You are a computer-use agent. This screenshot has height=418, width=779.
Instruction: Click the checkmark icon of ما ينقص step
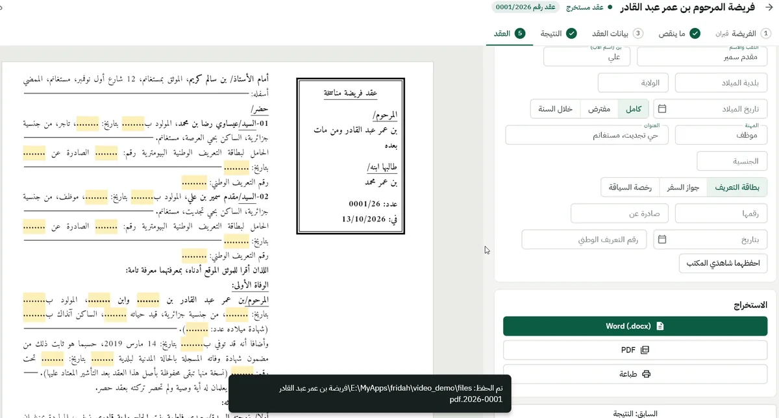(x=695, y=33)
